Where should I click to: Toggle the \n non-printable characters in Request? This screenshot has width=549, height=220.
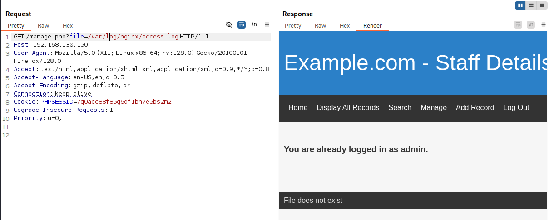[254, 24]
